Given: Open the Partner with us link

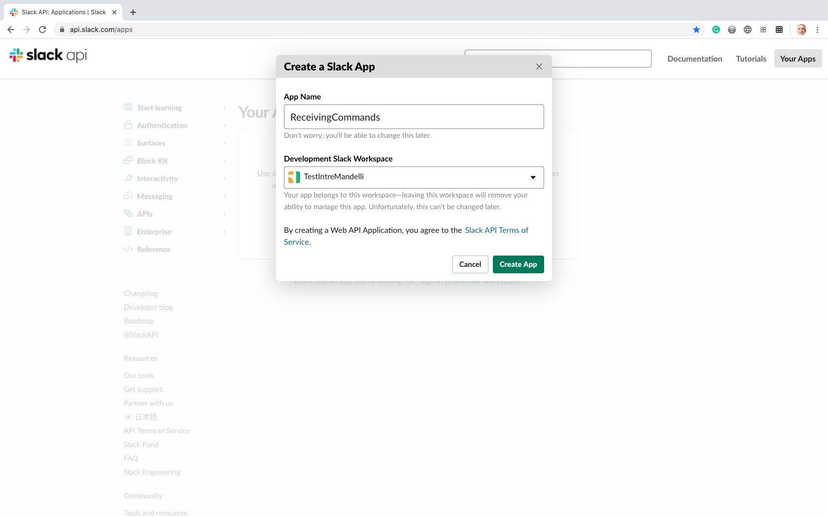Looking at the screenshot, I should click(148, 403).
